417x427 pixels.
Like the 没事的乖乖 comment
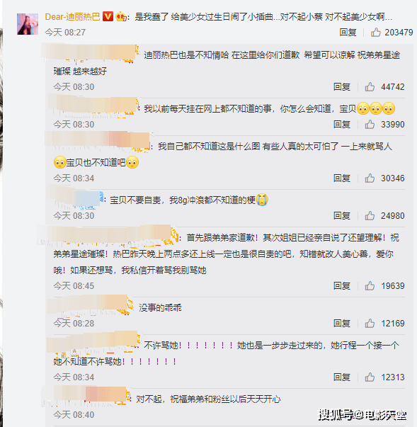(370, 324)
